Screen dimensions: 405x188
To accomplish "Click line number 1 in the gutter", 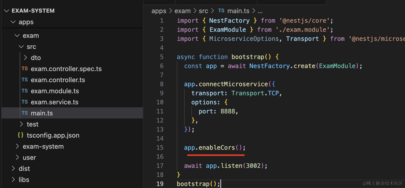I will [162, 21].
